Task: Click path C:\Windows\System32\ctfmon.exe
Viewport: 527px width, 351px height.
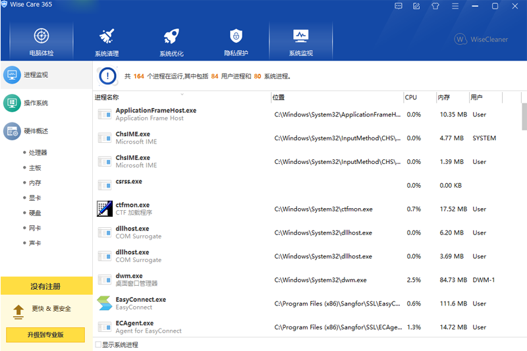Action: point(323,209)
